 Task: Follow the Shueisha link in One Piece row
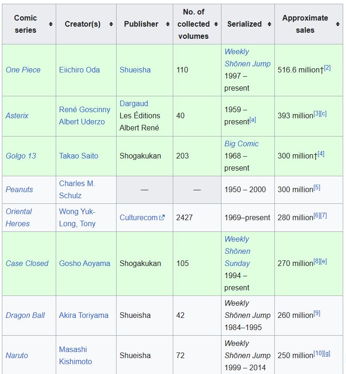[135, 70]
